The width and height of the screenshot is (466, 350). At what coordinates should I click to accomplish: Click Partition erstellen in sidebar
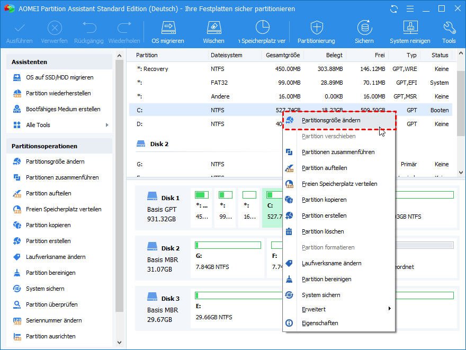click(48, 241)
